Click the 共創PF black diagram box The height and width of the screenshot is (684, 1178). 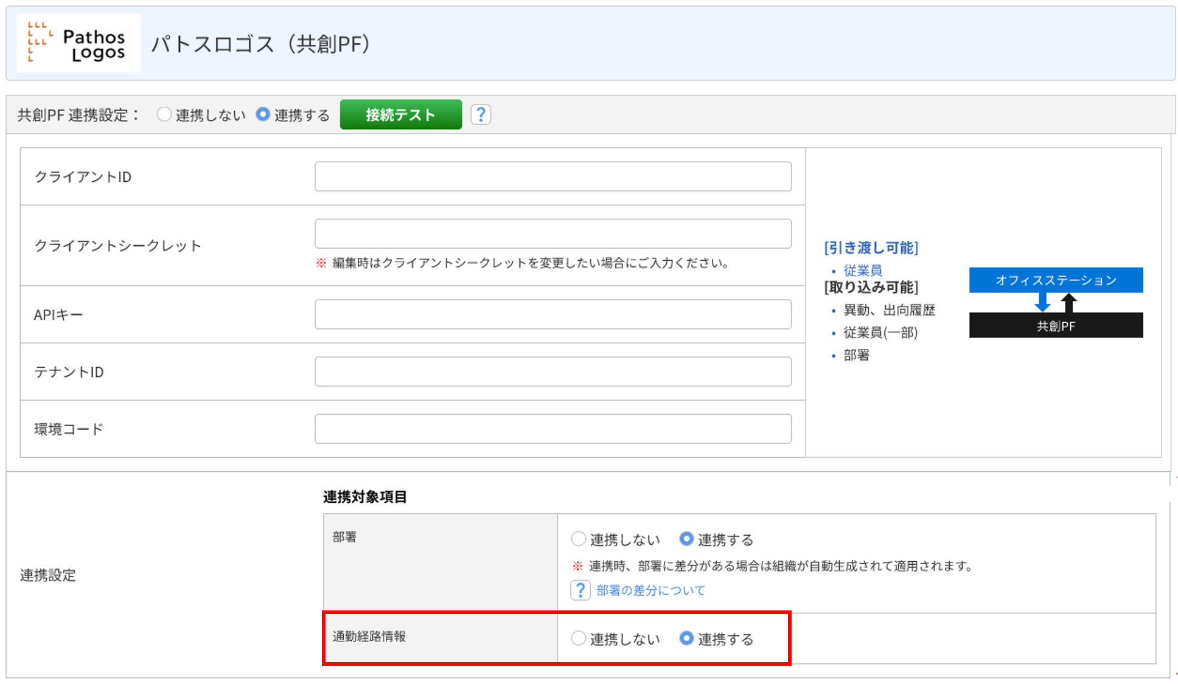tap(1056, 325)
